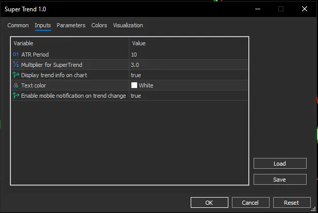Go to the Colors tab
Image resolution: width=318 pixels, height=213 pixels.
(x=99, y=25)
